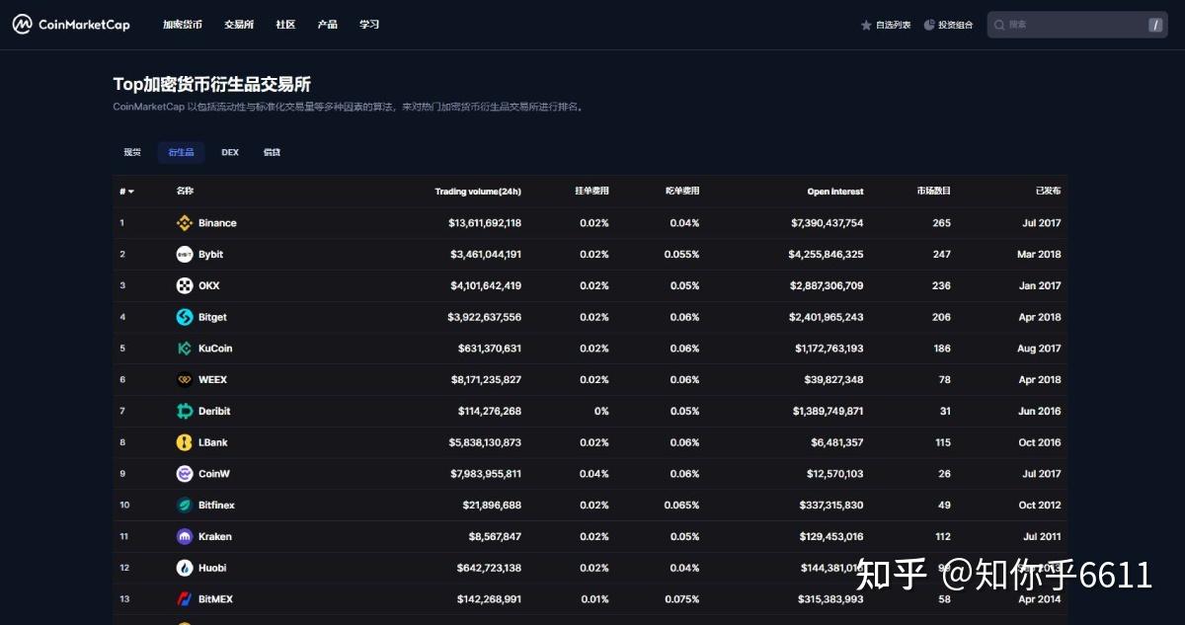Click the Deribit exchange icon
The image size is (1185, 625).
coord(184,411)
